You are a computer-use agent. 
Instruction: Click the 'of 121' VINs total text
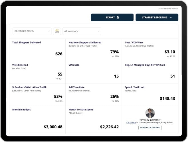[x=59, y=79]
